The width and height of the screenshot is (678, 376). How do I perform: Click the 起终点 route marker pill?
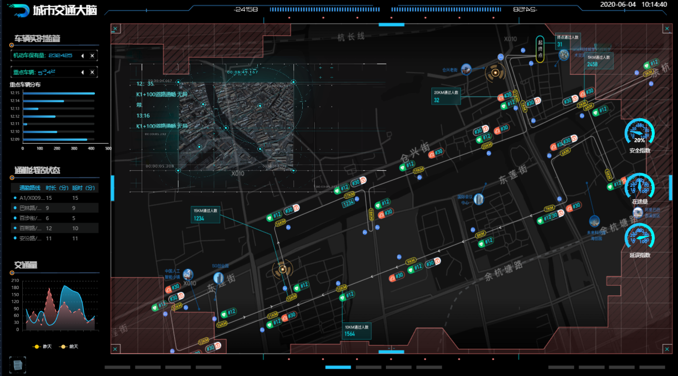click(540, 49)
